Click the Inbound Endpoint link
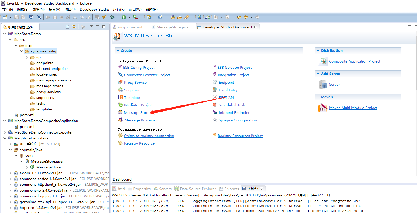417x213 pixels. (x=234, y=113)
